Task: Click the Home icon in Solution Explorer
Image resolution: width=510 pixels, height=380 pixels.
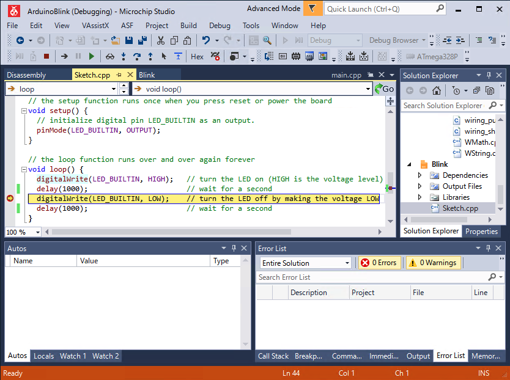Action: click(x=436, y=90)
